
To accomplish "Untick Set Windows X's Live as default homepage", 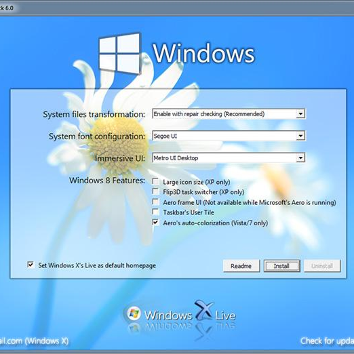I will coord(30,265).
